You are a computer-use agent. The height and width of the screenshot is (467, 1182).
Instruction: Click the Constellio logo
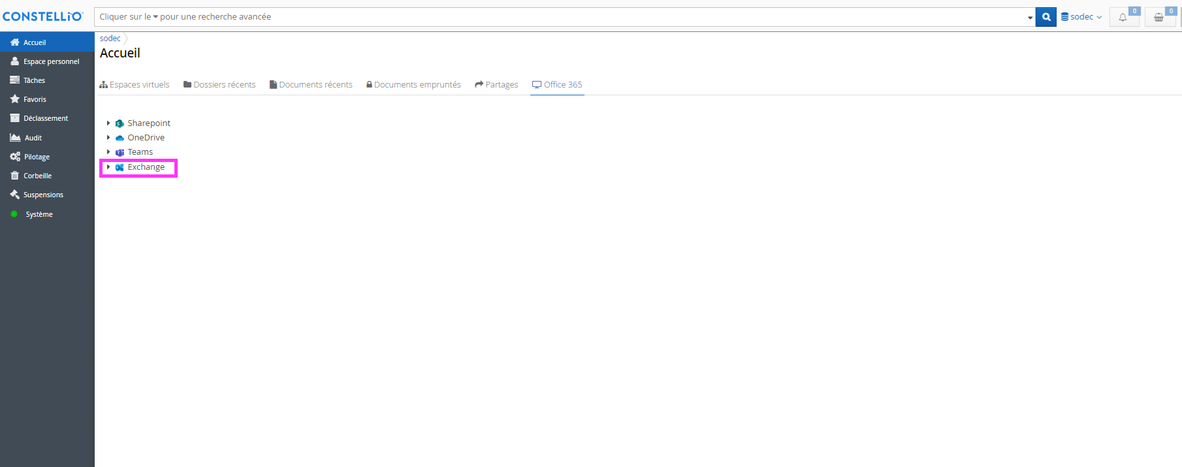click(43, 16)
